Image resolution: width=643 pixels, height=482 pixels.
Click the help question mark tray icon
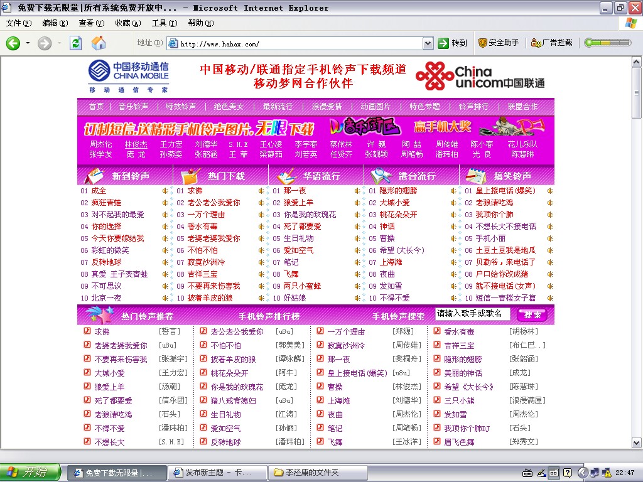(567, 473)
